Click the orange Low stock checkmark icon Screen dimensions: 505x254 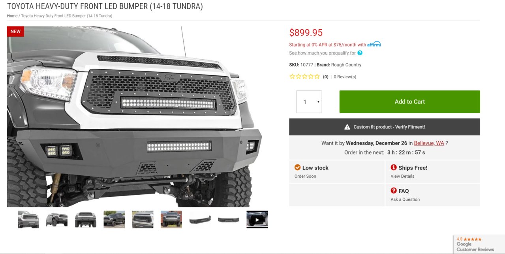click(x=298, y=167)
